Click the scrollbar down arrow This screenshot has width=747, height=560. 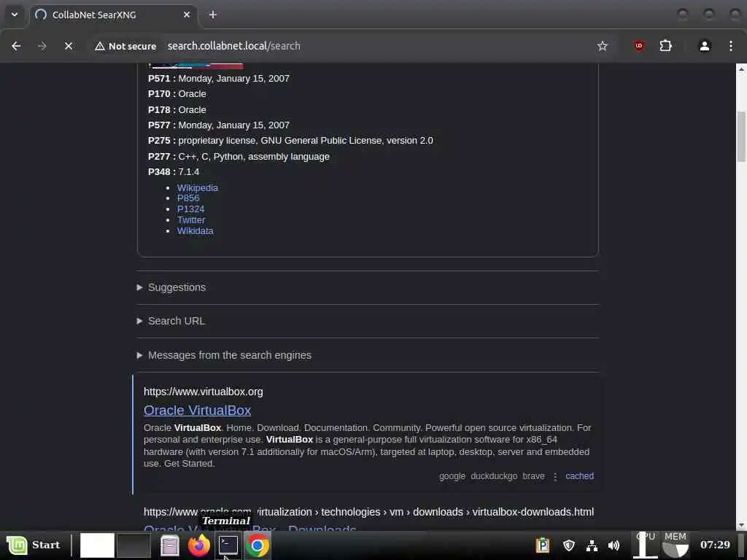click(741, 525)
